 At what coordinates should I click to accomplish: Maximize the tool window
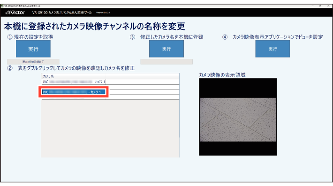pyautogui.click(x=320, y=6)
